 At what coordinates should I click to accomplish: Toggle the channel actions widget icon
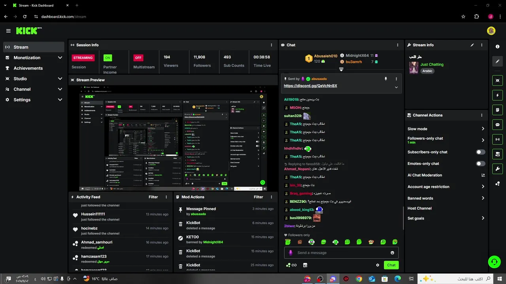(x=497, y=154)
